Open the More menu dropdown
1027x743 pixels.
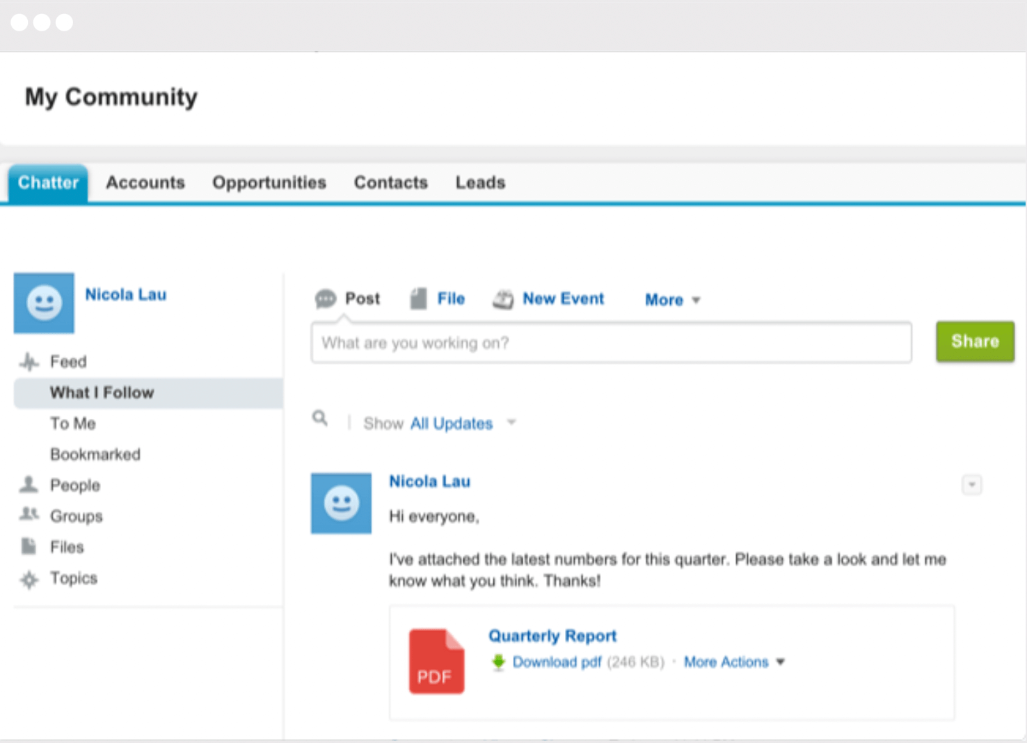[x=671, y=300]
